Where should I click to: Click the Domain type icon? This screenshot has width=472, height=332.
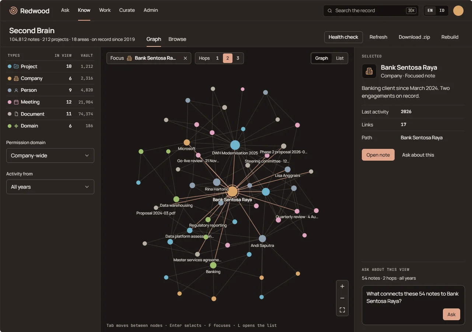pyautogui.click(x=16, y=126)
